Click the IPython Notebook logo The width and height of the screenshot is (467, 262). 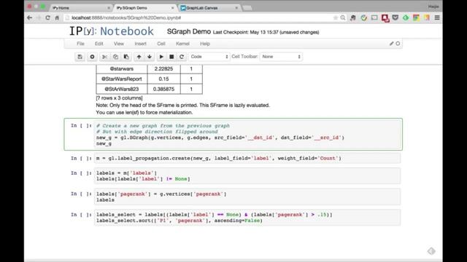tap(112, 31)
